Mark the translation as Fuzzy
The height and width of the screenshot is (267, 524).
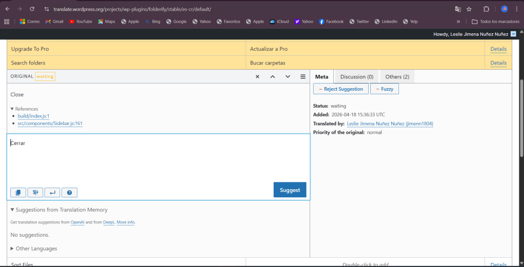(x=384, y=89)
